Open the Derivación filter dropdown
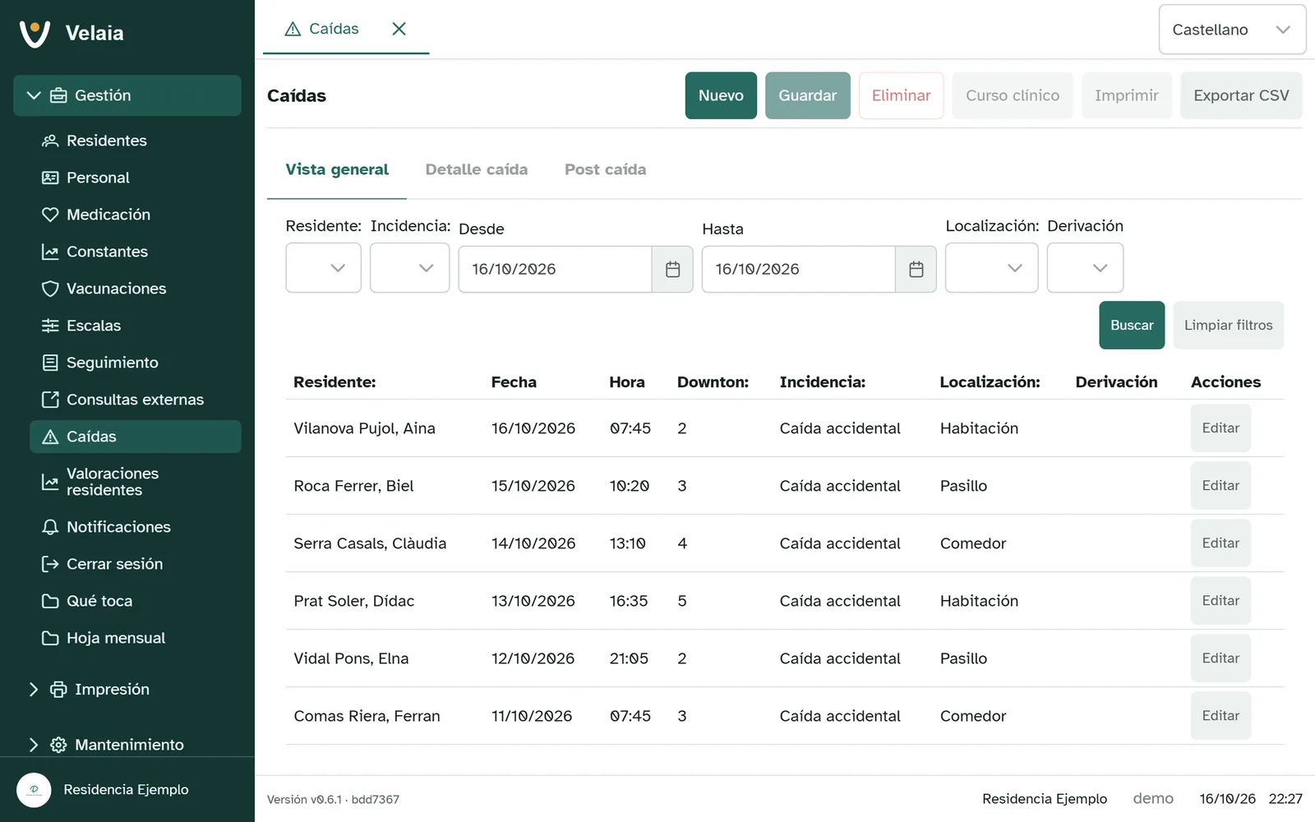 pos(1085,268)
